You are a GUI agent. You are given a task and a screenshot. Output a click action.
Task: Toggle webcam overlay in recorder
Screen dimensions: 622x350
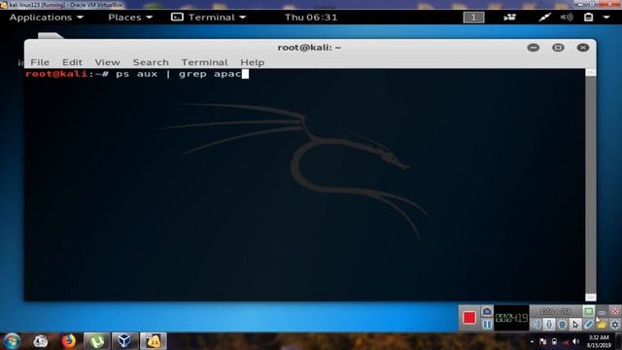(562, 325)
